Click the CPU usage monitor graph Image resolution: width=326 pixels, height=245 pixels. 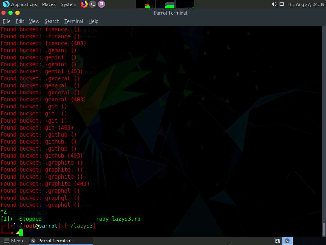click(145, 4)
